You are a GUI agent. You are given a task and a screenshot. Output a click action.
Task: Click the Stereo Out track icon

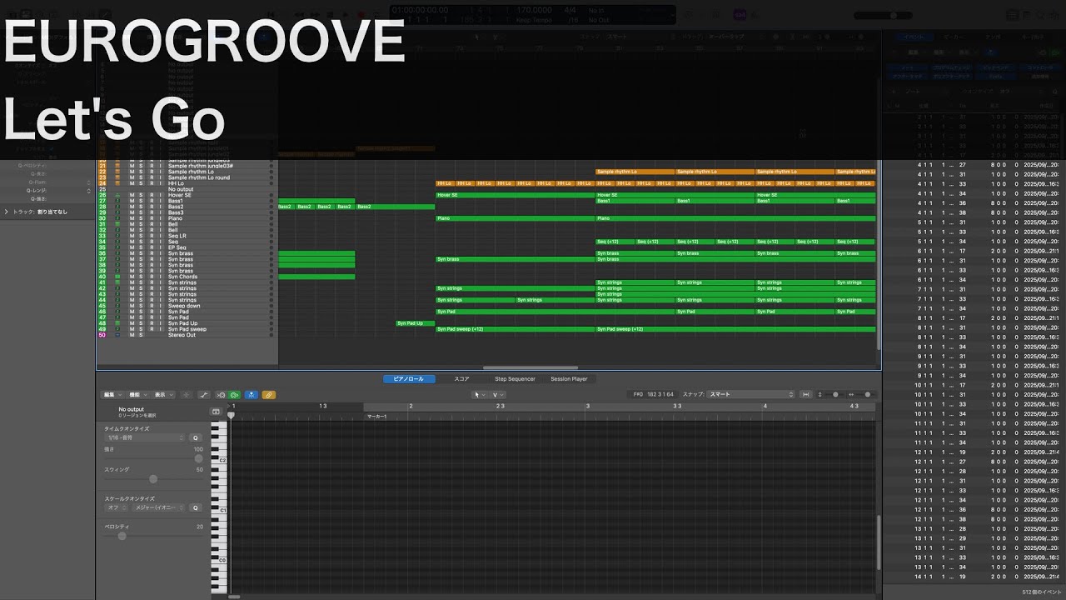coord(117,335)
